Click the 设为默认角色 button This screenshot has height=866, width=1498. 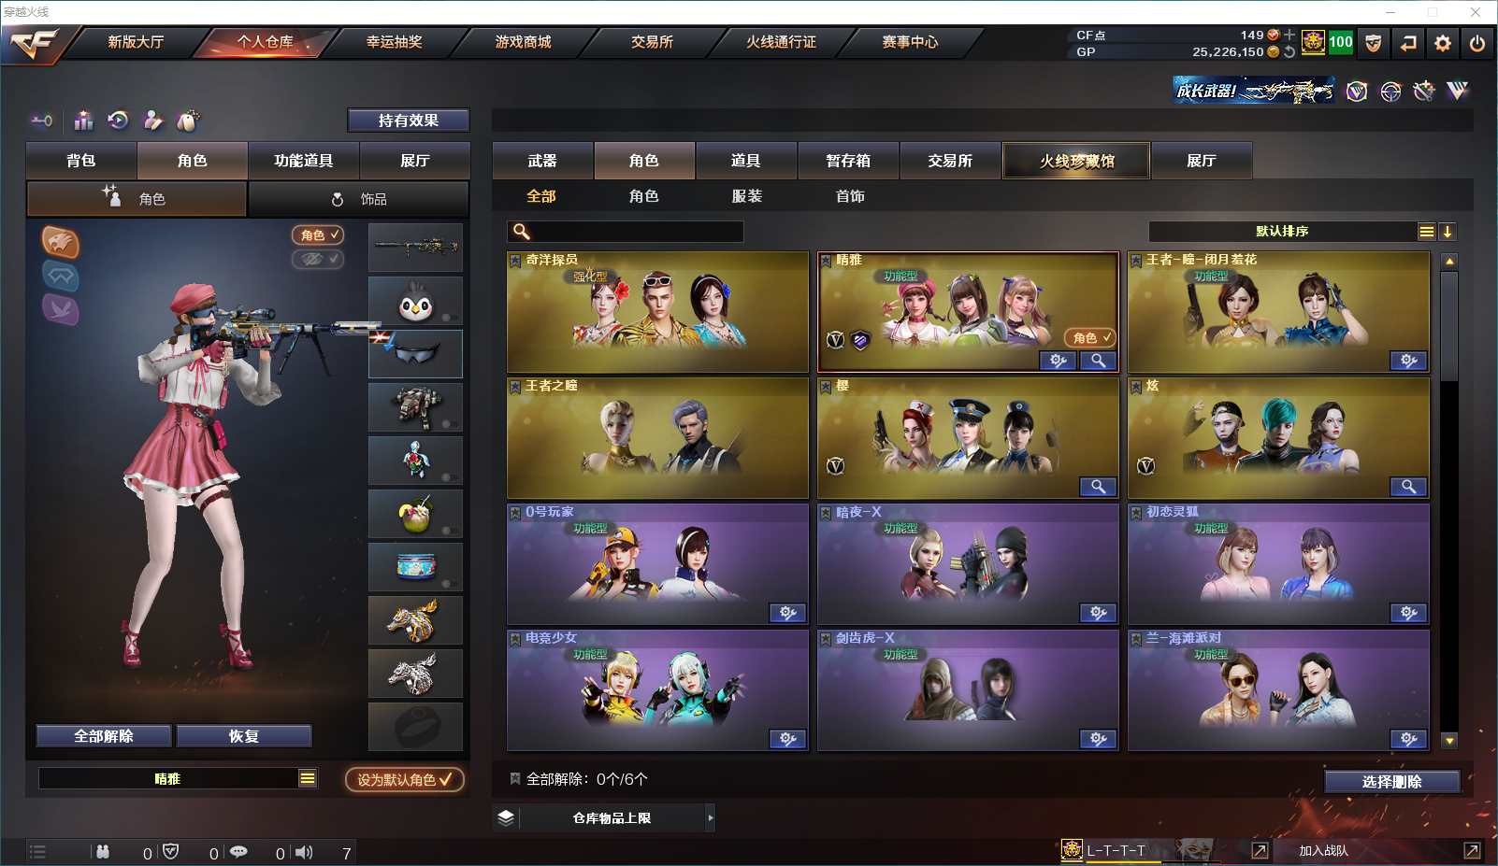coord(405,779)
